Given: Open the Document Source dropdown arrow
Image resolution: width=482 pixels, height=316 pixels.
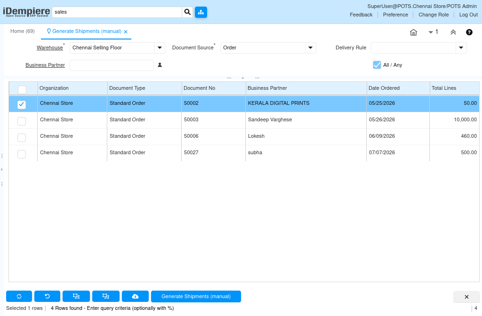Looking at the screenshot, I should coord(311,48).
